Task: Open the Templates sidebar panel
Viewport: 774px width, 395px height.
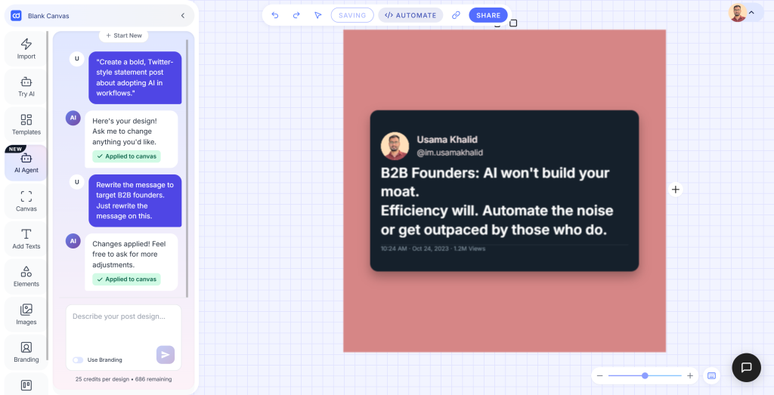Action: click(26, 125)
